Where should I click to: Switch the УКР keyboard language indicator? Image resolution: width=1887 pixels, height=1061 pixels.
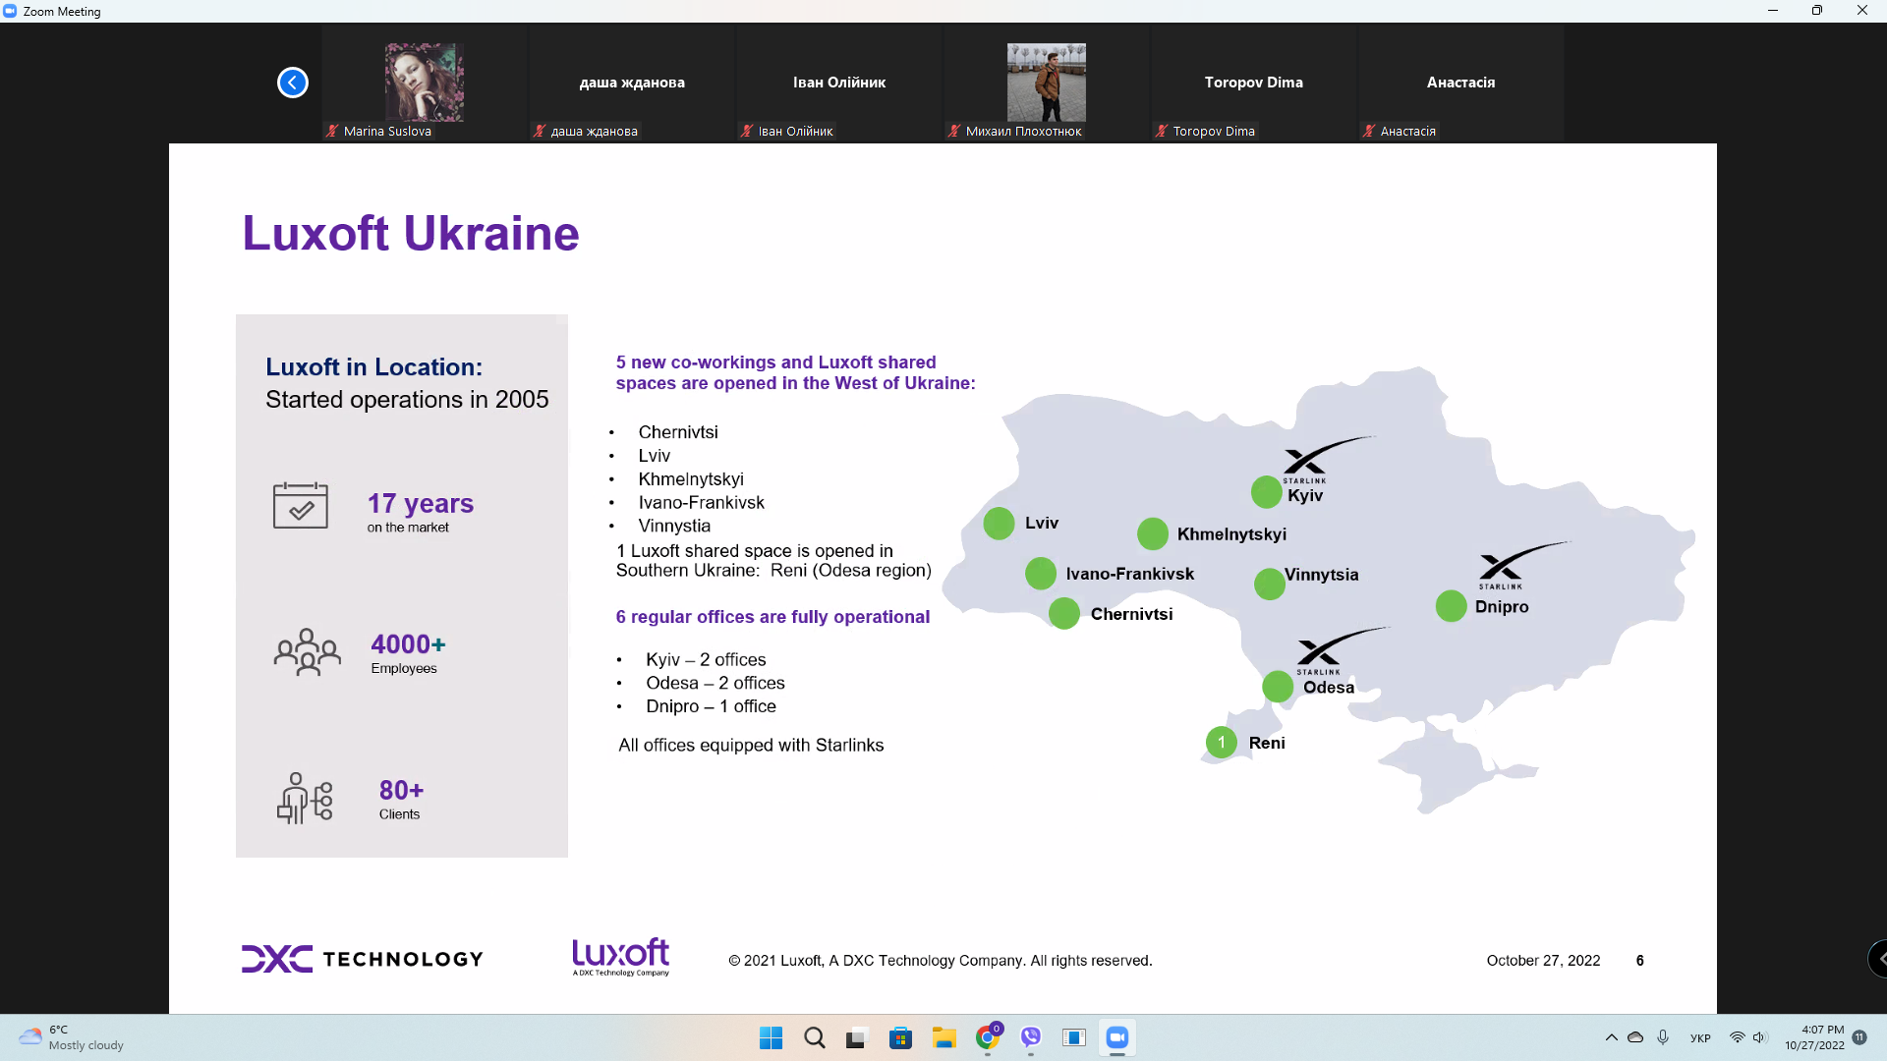click(1700, 1038)
